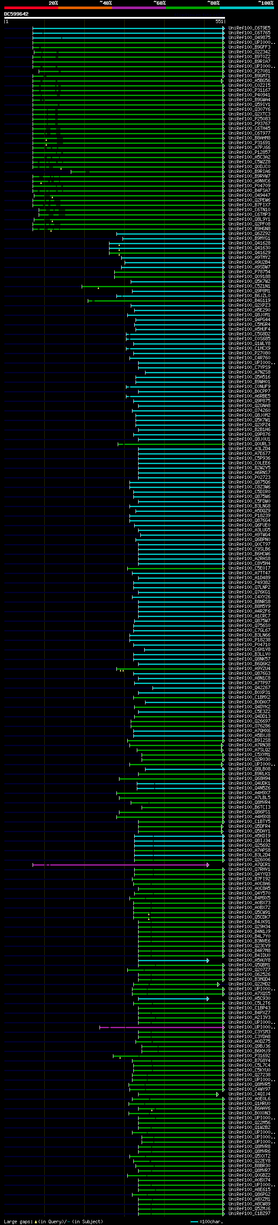The width and height of the screenshot is (278, 1225).
Task: Click the query name DC599642
Action: 16,14
